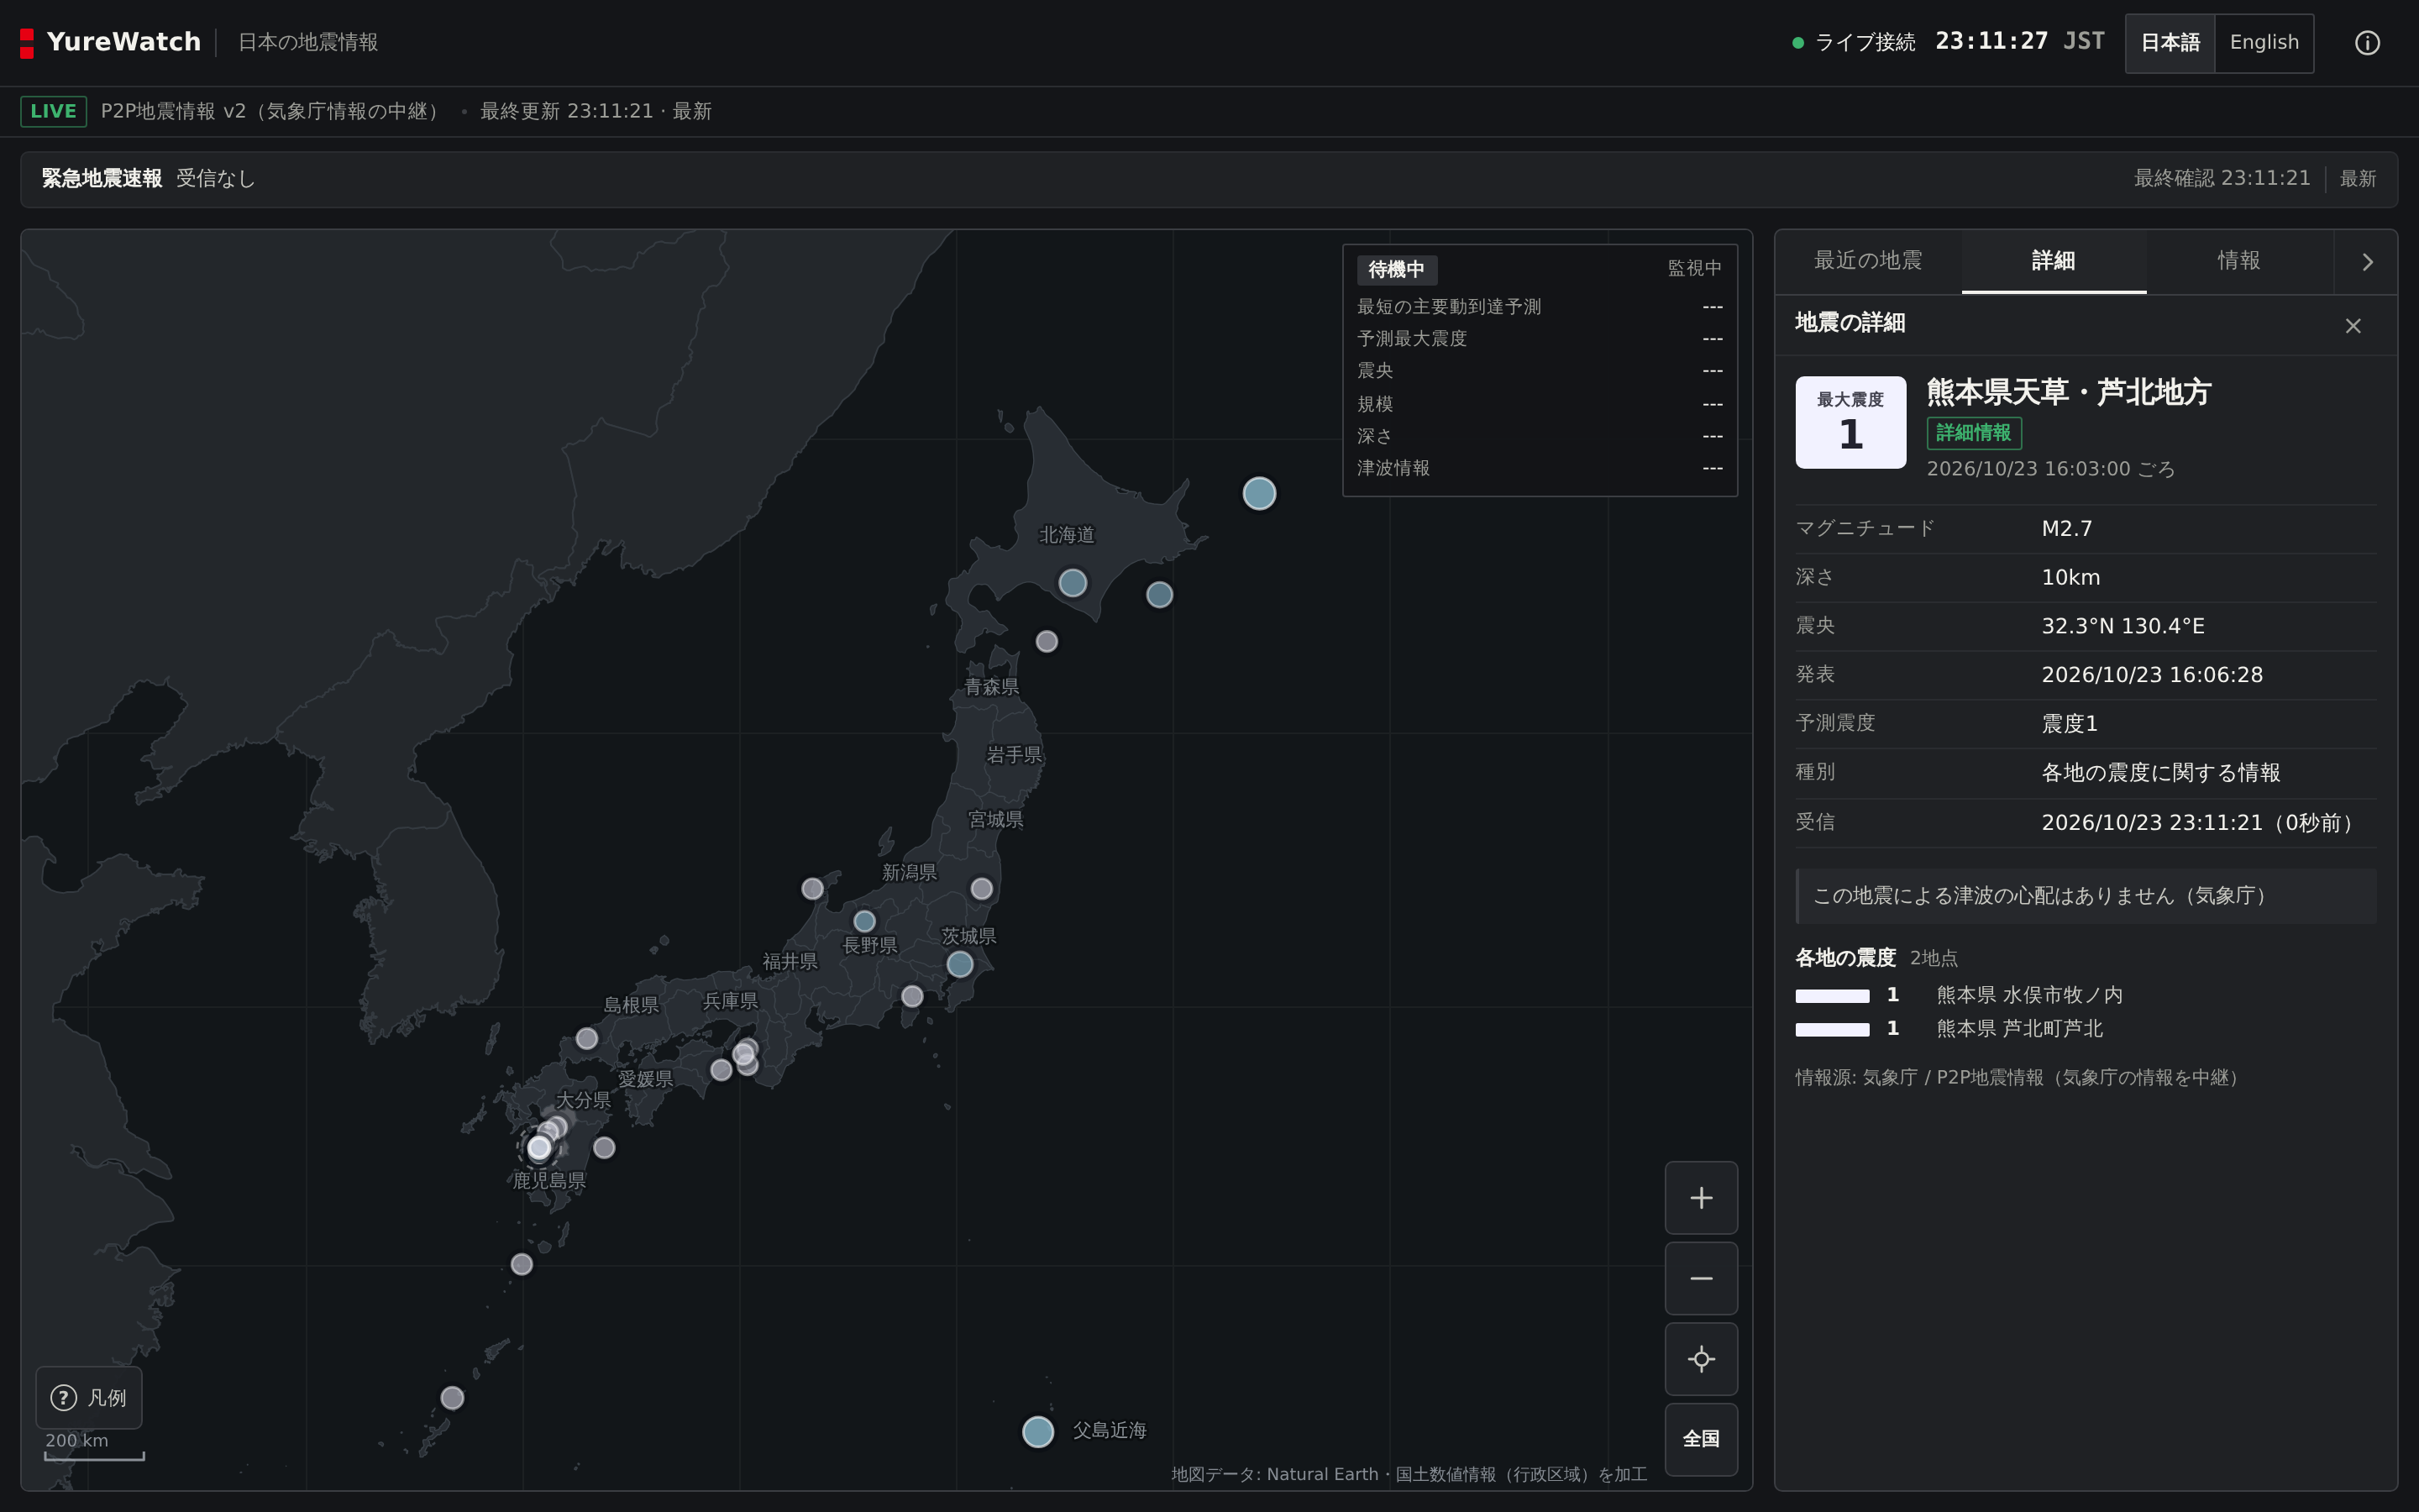Click the 最大震度 1 intensity badge
Viewport: 2419px width, 1512px height.
tap(1850, 422)
